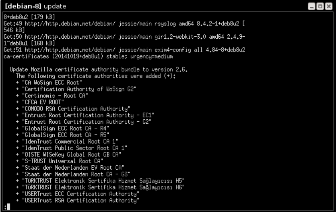The width and height of the screenshot is (336, 212).
Task: Click the Entrust Root EC1 entry
Action: tap(88, 115)
